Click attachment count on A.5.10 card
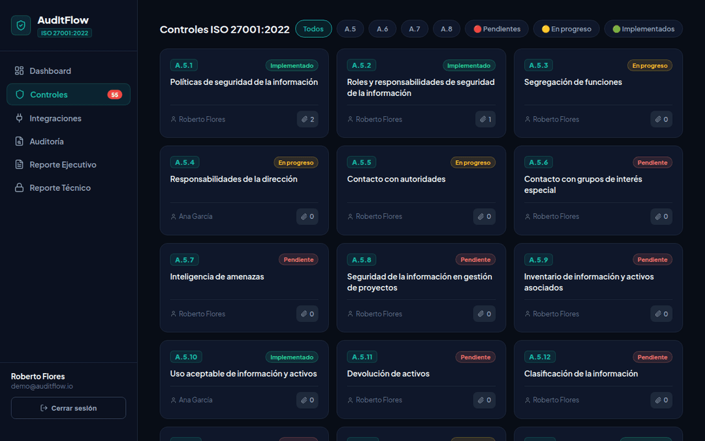705x441 pixels. (x=307, y=400)
